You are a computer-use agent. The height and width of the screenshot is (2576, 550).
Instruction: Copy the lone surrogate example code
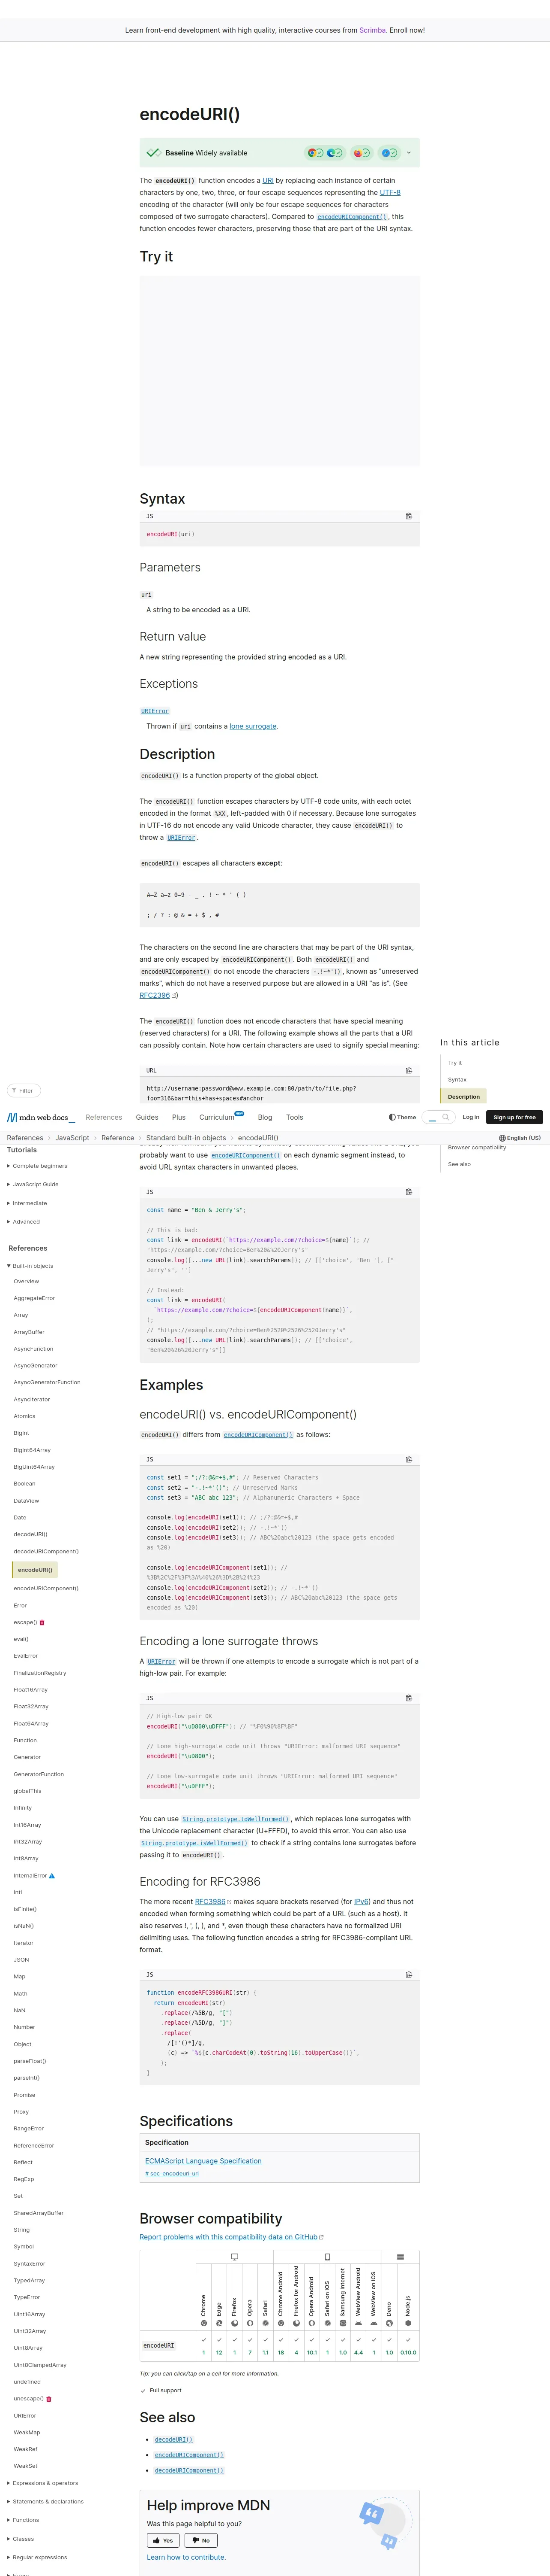pos(408,1698)
